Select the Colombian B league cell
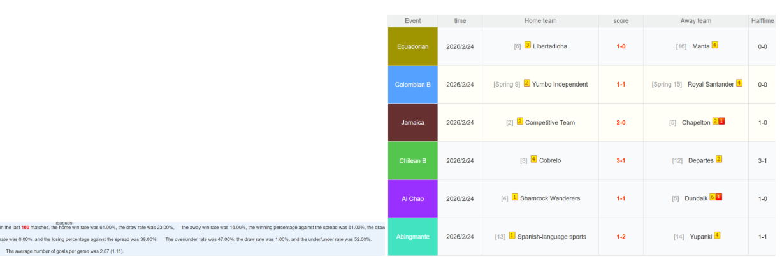This screenshot has width=782, height=257. coord(412,85)
